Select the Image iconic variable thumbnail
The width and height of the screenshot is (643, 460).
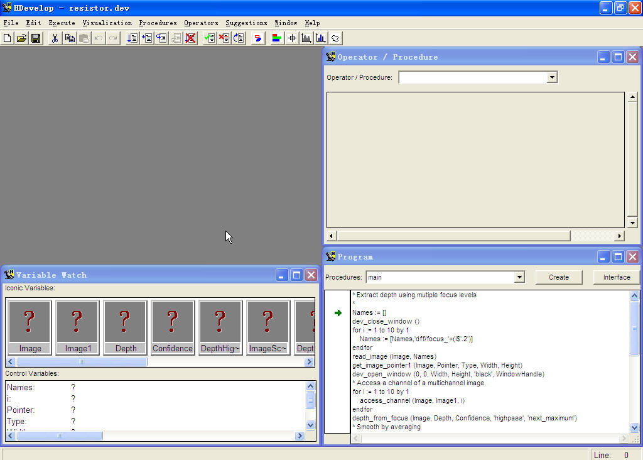30,327
